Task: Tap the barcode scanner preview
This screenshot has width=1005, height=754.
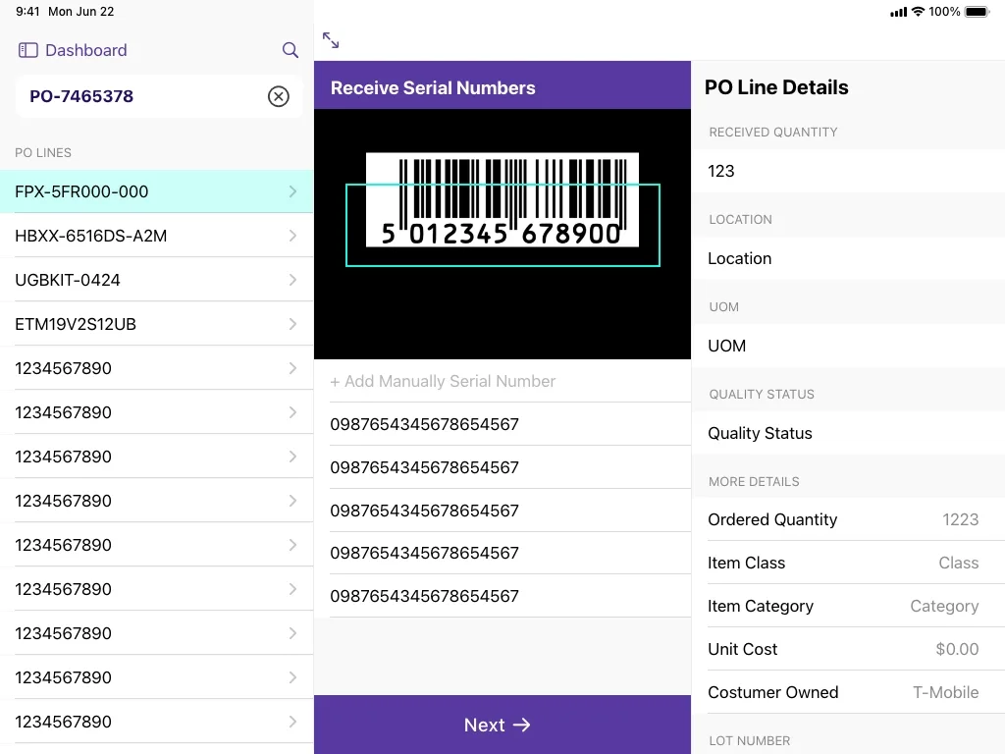Action: [x=502, y=234]
